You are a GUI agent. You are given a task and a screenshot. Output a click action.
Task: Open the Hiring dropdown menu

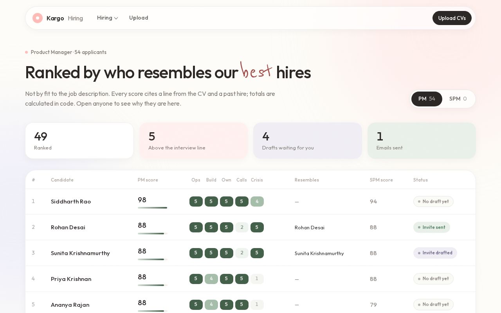(x=108, y=18)
